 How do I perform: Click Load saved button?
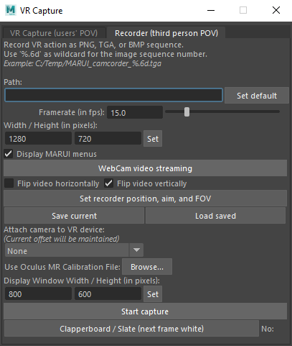coord(215,216)
